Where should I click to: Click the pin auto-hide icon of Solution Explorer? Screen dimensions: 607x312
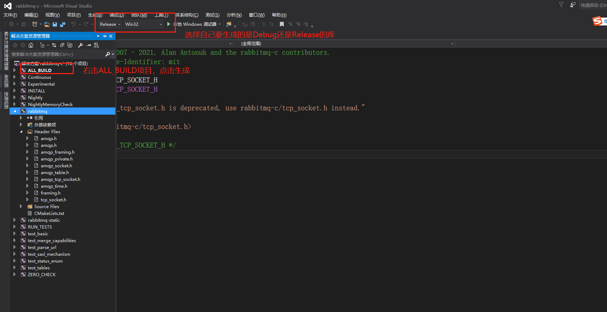105,36
